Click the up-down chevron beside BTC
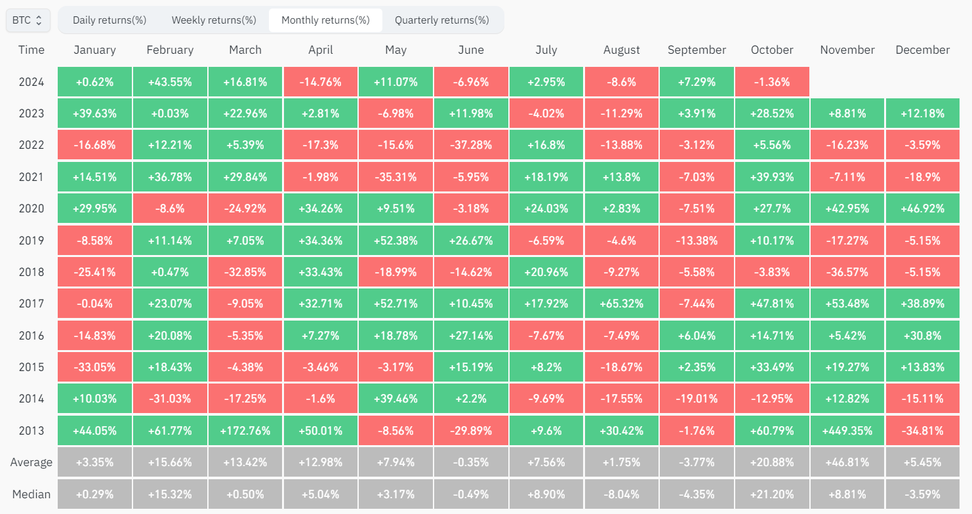This screenshot has width=972, height=514. point(39,20)
